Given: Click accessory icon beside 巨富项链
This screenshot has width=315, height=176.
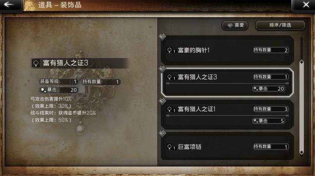Looking at the screenshot, I should (170, 147).
